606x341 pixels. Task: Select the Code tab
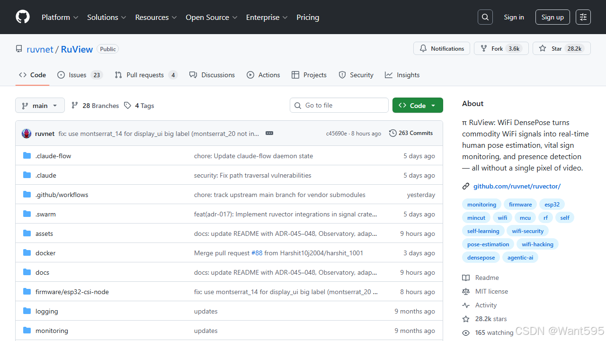point(32,75)
